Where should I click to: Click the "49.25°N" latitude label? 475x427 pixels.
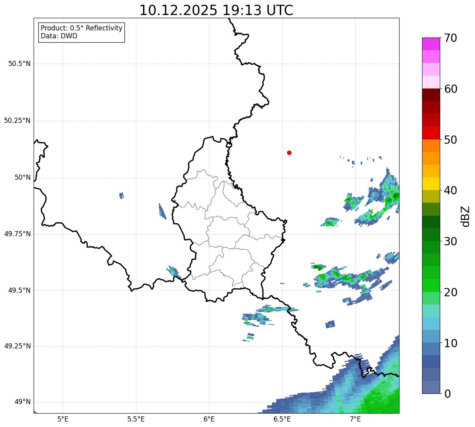click(x=17, y=346)
